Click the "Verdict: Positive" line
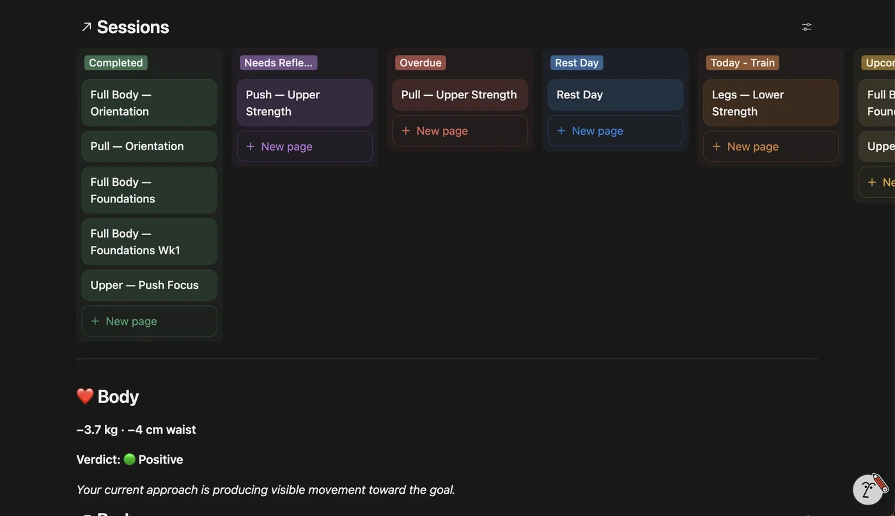The height and width of the screenshot is (516, 895). 130,460
